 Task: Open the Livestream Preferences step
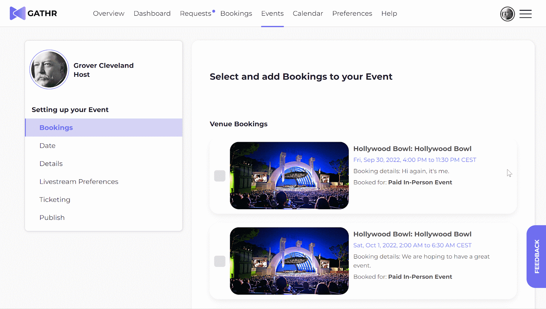(79, 182)
